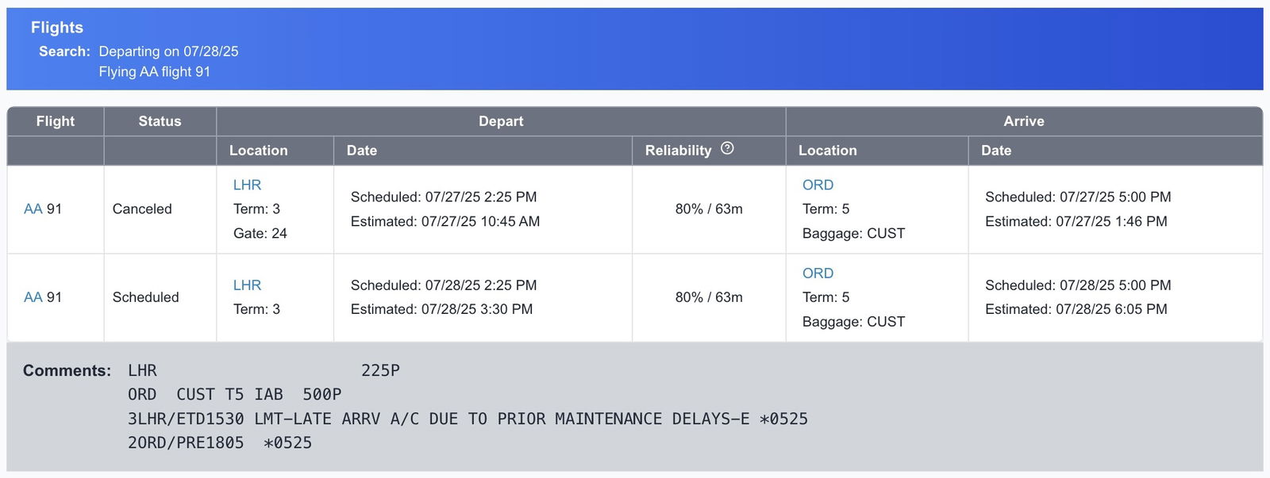Click the Flights heading in the banner

[57, 28]
